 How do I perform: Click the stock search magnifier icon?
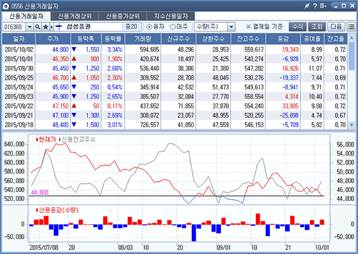pos(38,27)
